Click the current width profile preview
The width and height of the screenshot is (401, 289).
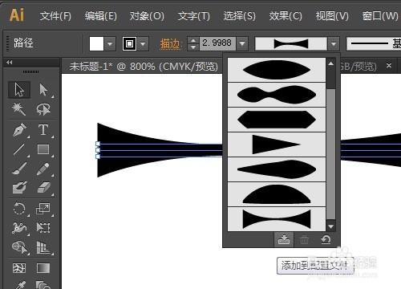coord(291,43)
